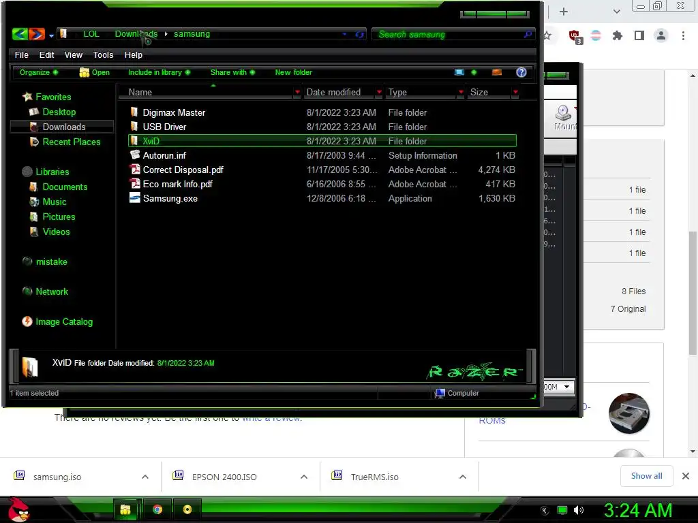Open Pictures library
The width and height of the screenshot is (698, 523).
pos(59,217)
